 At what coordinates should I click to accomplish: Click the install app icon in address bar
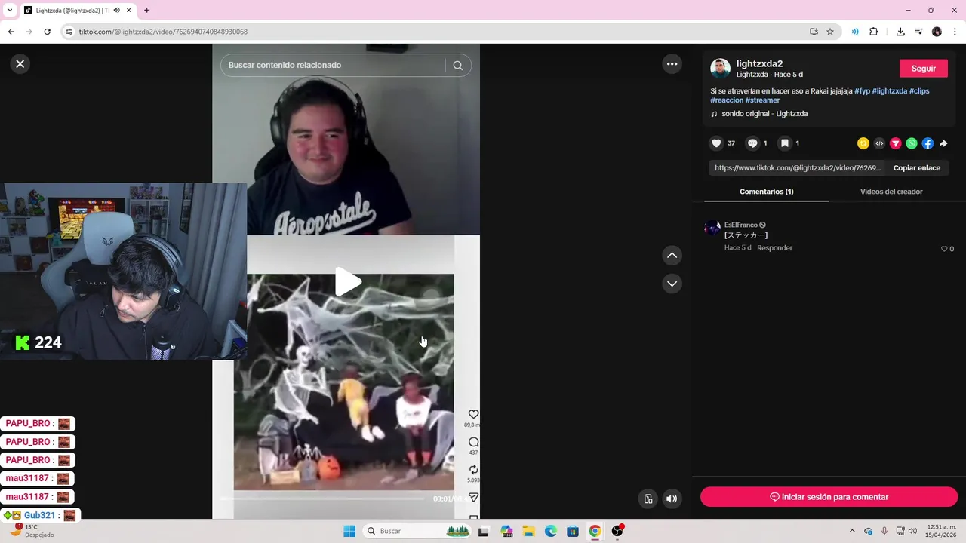[x=814, y=32]
